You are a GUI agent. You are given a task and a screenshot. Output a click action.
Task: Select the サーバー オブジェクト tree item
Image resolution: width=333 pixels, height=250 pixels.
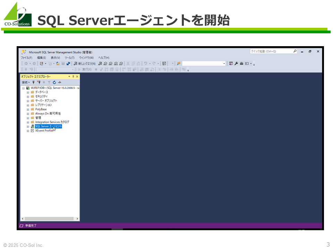[x=46, y=101]
